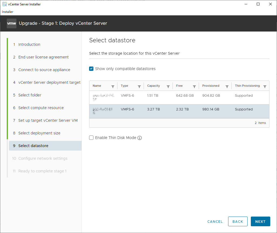The width and height of the screenshot is (277, 233).
Task: Click the Provisioned column filter icon
Action: tap(227, 86)
